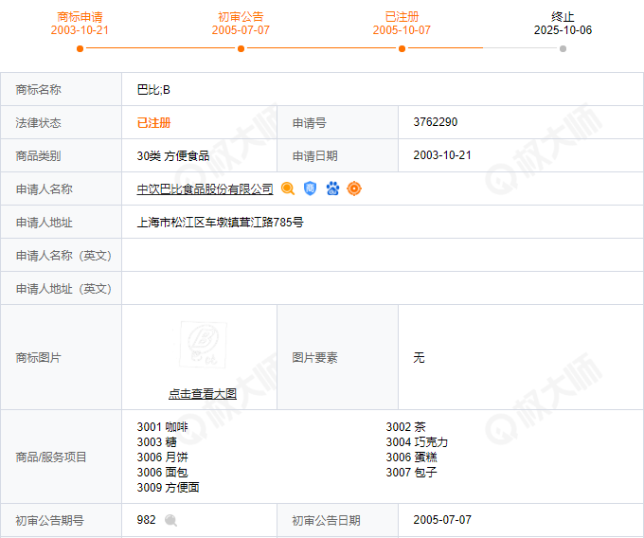Open applicant link 中饮巴比食品股份有限公司
This screenshot has width=644, height=538.
click(x=205, y=188)
